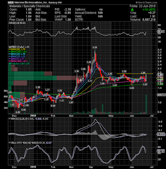This screenshot has width=166, height=169.
Task: Click the green Volume legend entry
Action: click(19, 63)
